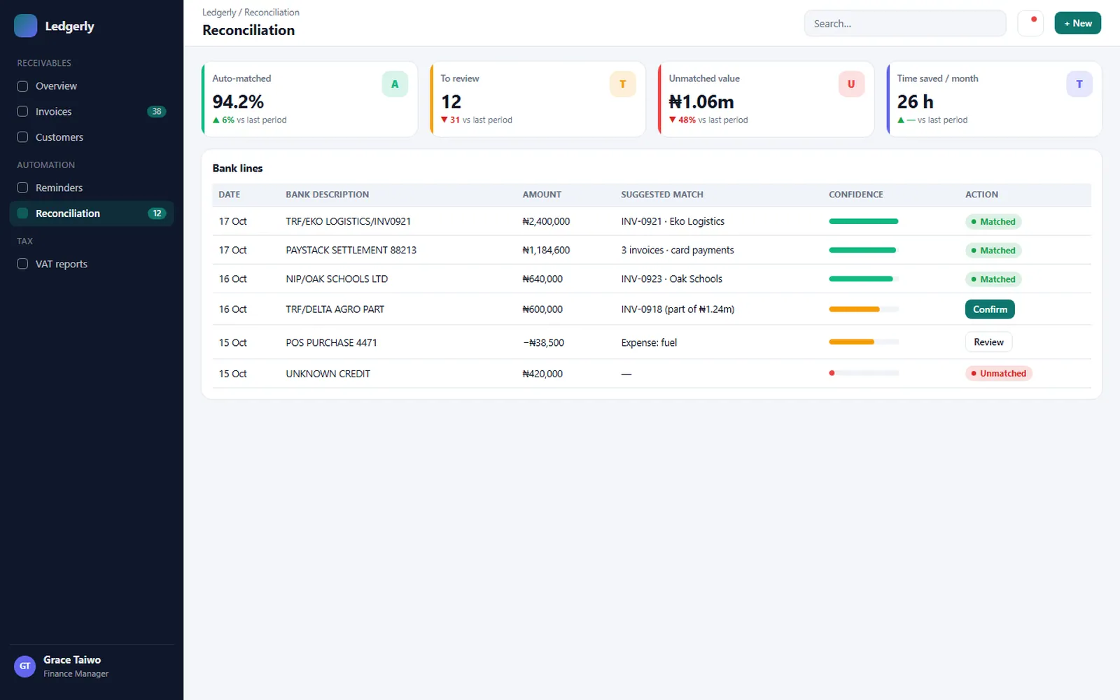Click suggested match 3 invoices · card payments
Image resolution: width=1120 pixels, height=700 pixels.
click(678, 250)
